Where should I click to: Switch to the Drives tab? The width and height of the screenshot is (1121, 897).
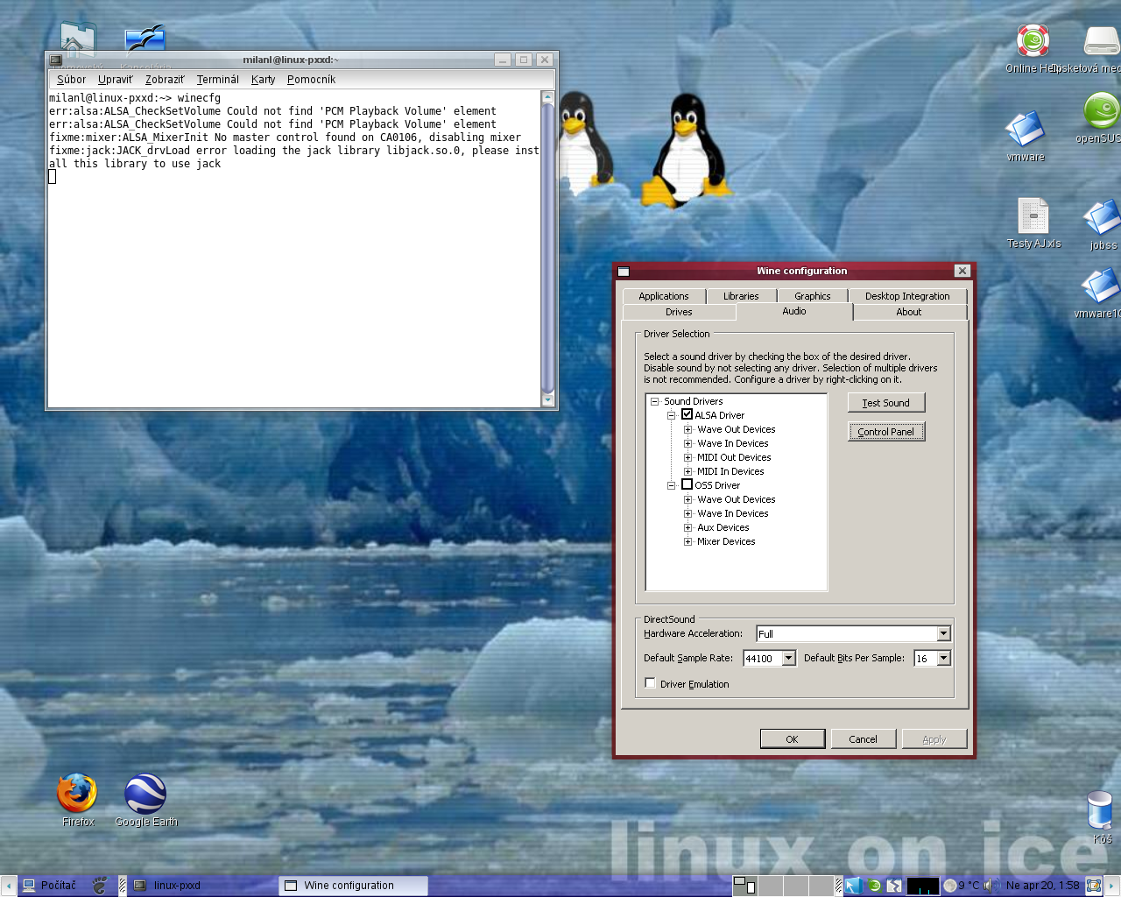point(679,312)
